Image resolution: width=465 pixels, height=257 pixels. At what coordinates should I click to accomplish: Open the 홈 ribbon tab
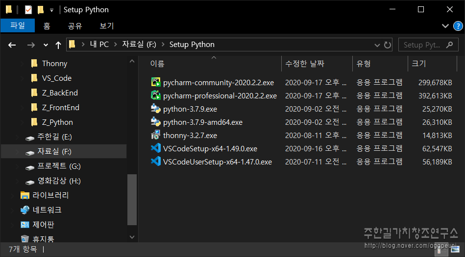pyautogui.click(x=47, y=26)
